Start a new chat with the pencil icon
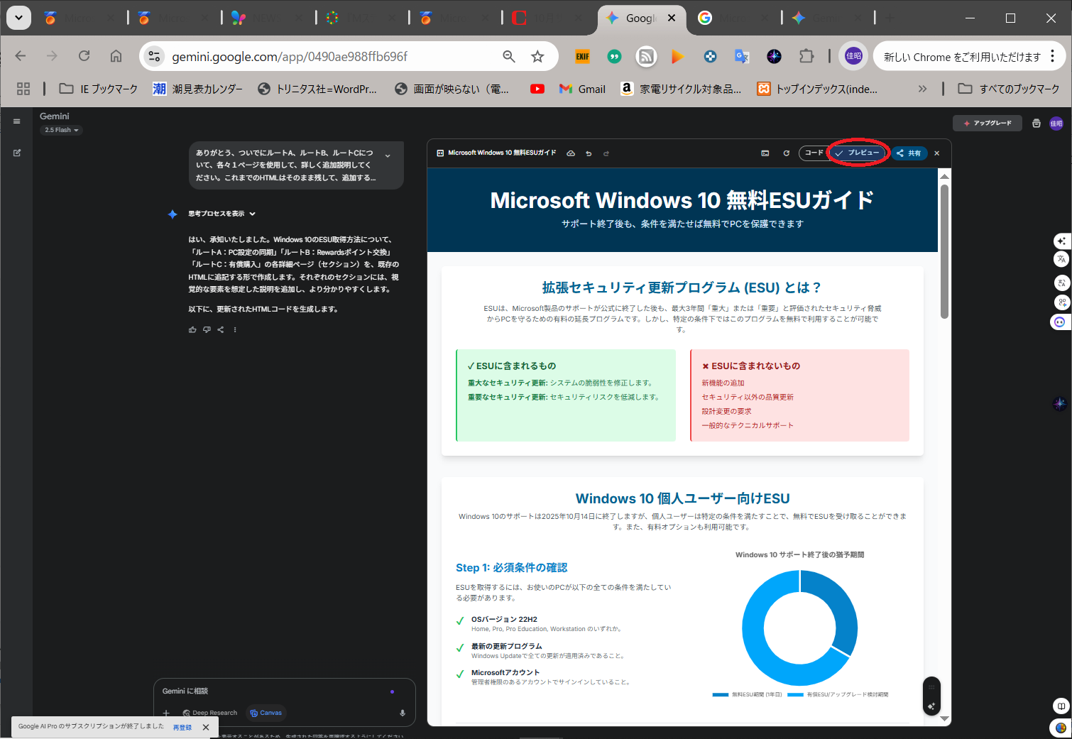This screenshot has width=1072, height=739. point(16,153)
